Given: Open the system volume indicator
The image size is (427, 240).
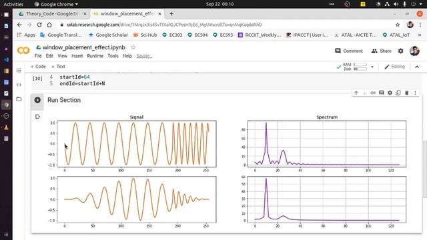Looking at the screenshot, I should [396, 4].
